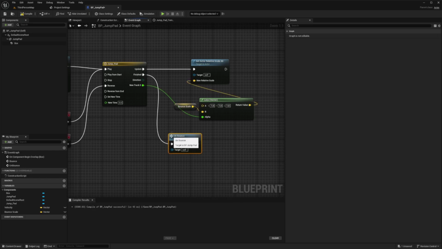Select DefaultSceneRoot in Components tree
Image resolution: width=442 pixels, height=249 pixels.
pos(20,35)
